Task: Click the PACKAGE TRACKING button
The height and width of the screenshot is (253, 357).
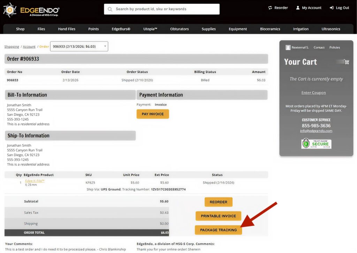Action: click(x=218, y=230)
